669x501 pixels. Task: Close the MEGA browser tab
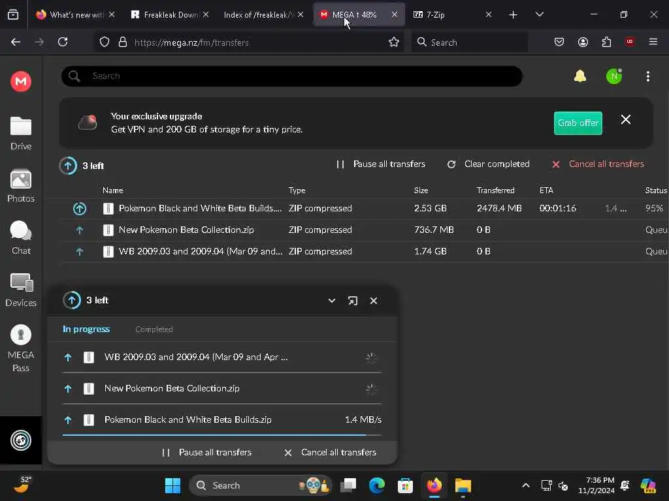tap(394, 14)
